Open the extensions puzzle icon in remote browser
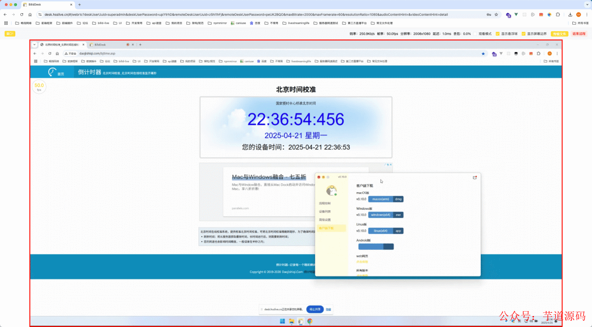 click(538, 54)
